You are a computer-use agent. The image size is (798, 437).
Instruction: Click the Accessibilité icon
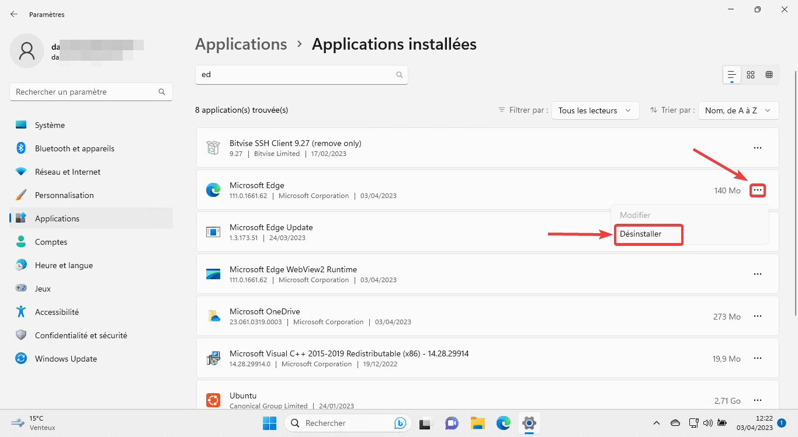[x=21, y=312]
